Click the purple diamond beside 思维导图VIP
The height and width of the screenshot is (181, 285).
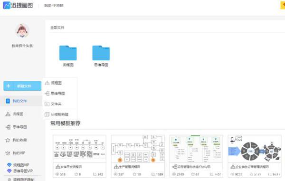(9, 171)
